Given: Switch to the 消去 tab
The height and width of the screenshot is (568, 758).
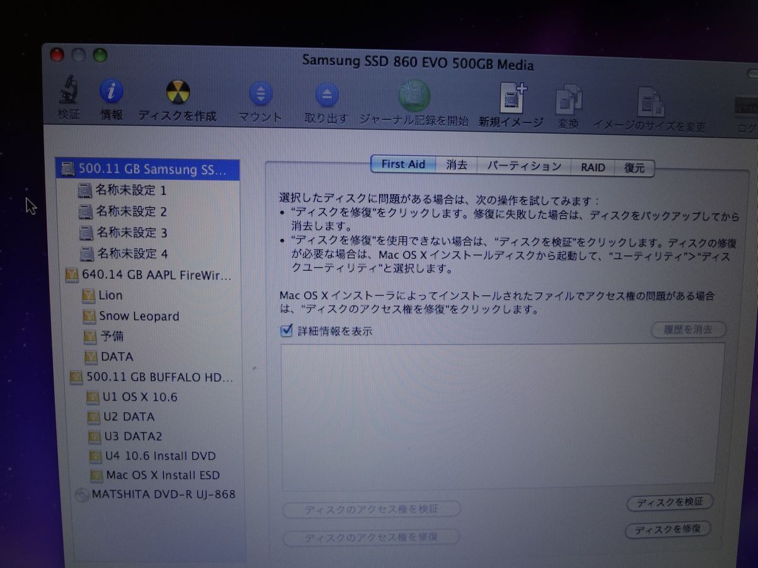Looking at the screenshot, I should (457, 165).
